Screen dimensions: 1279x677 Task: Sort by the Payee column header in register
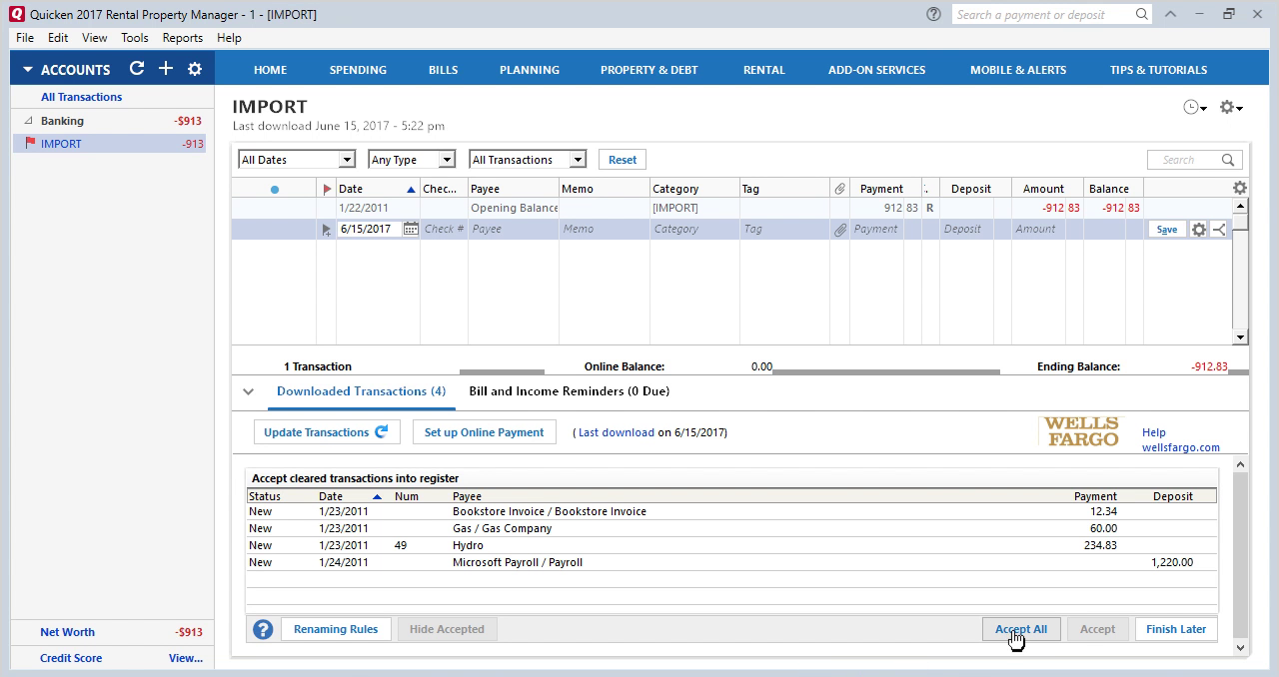(x=513, y=189)
